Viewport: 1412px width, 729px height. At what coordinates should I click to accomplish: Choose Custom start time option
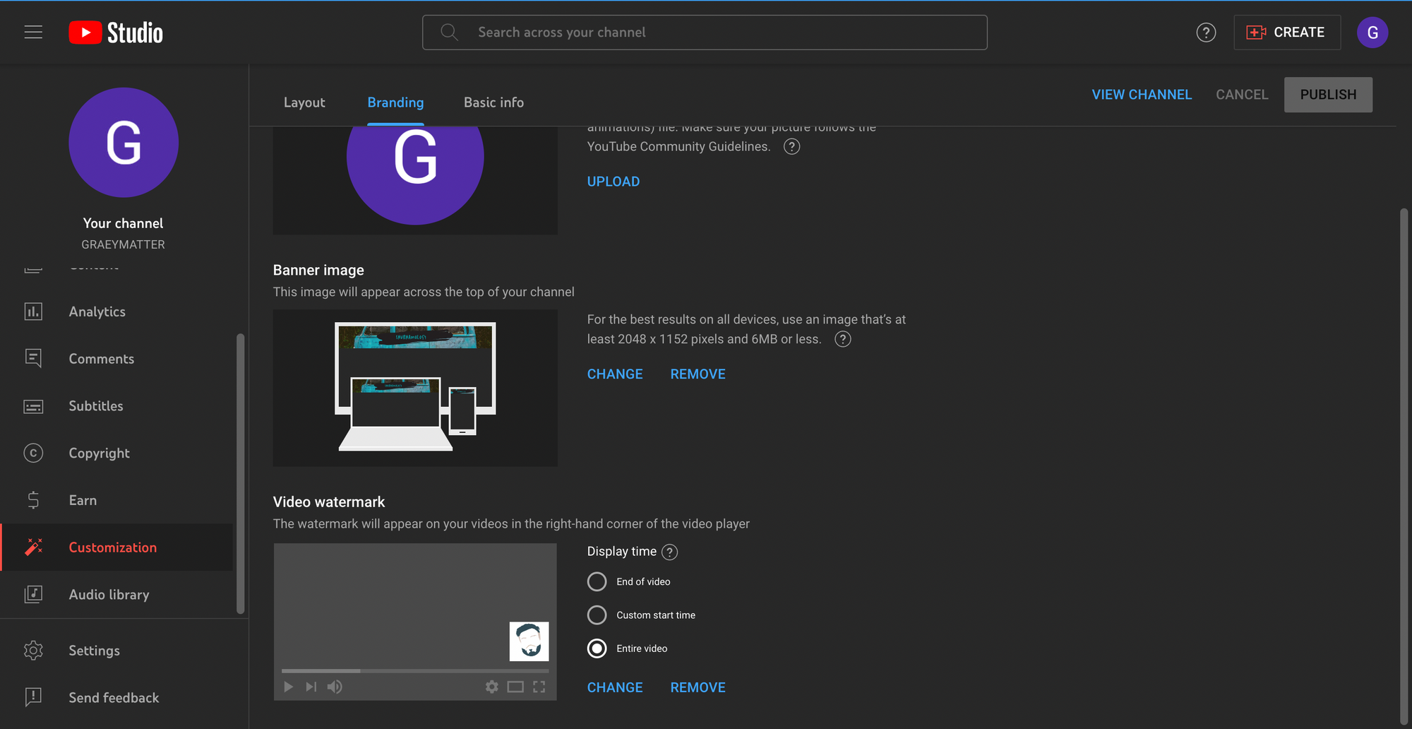(597, 615)
